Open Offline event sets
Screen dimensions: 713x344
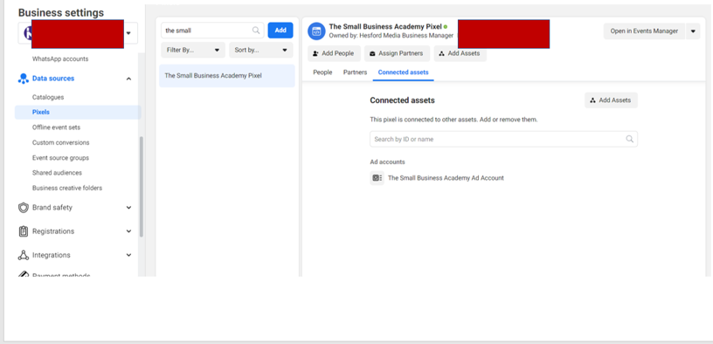(57, 127)
